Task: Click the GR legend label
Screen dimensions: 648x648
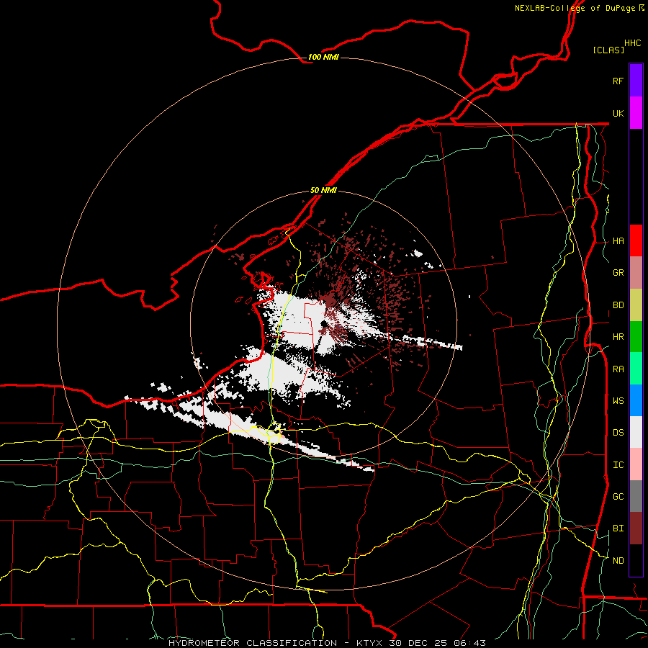Action: [x=618, y=273]
